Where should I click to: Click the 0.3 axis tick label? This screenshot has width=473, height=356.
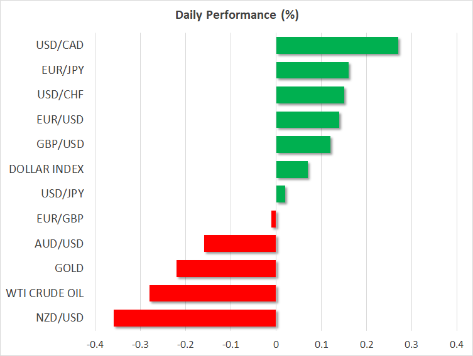click(x=411, y=344)
